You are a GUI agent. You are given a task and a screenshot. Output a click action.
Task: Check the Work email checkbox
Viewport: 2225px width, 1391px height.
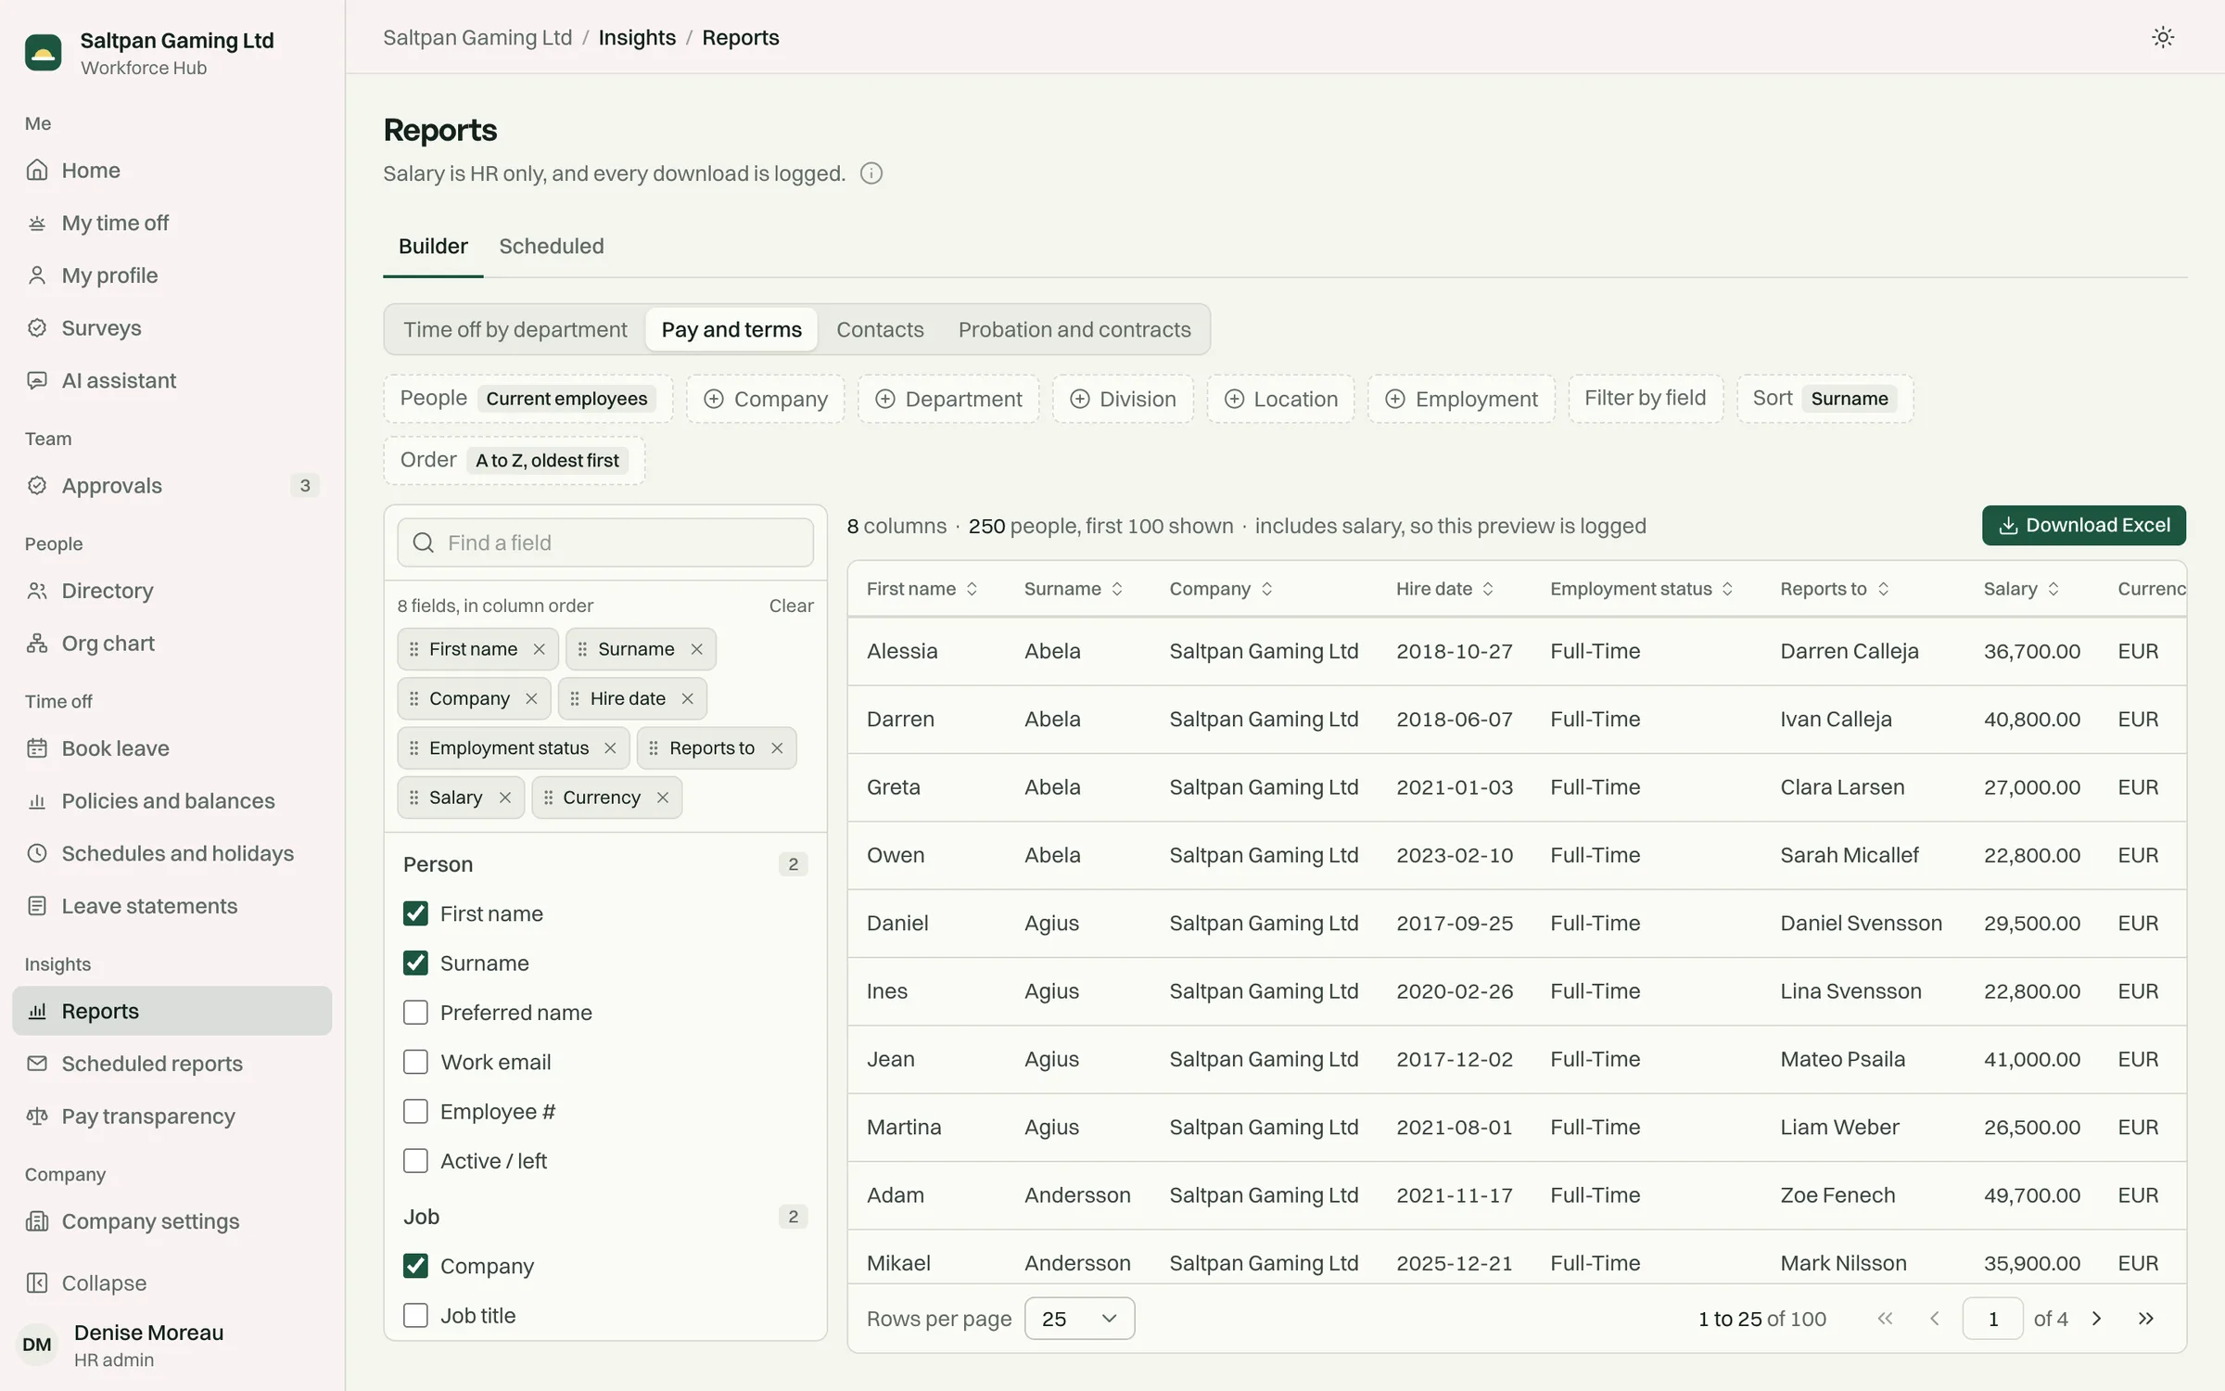pos(415,1062)
